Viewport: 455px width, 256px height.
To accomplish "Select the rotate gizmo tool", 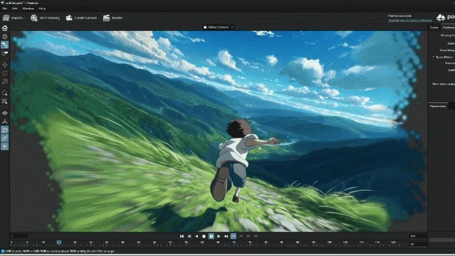I will click(5, 73).
